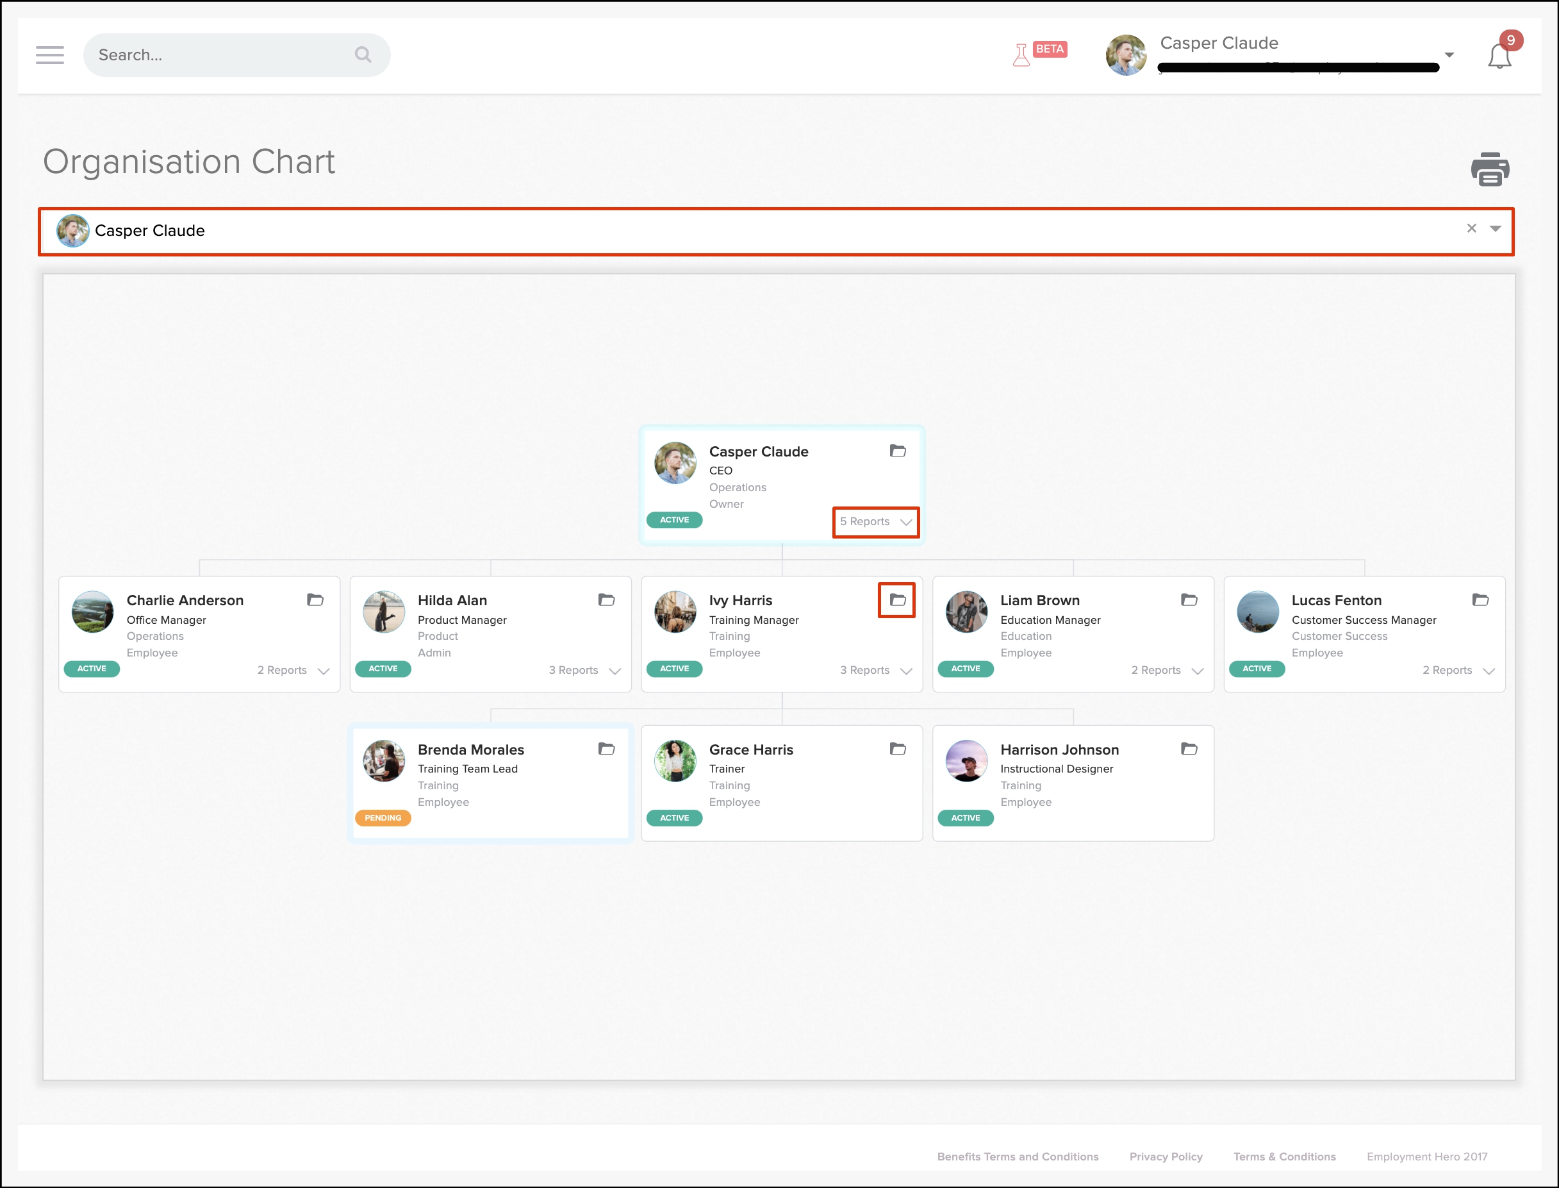Viewport: 1559px width, 1188px height.
Task: Collapse Casper Claude's 5 Reports
Action: tap(875, 522)
